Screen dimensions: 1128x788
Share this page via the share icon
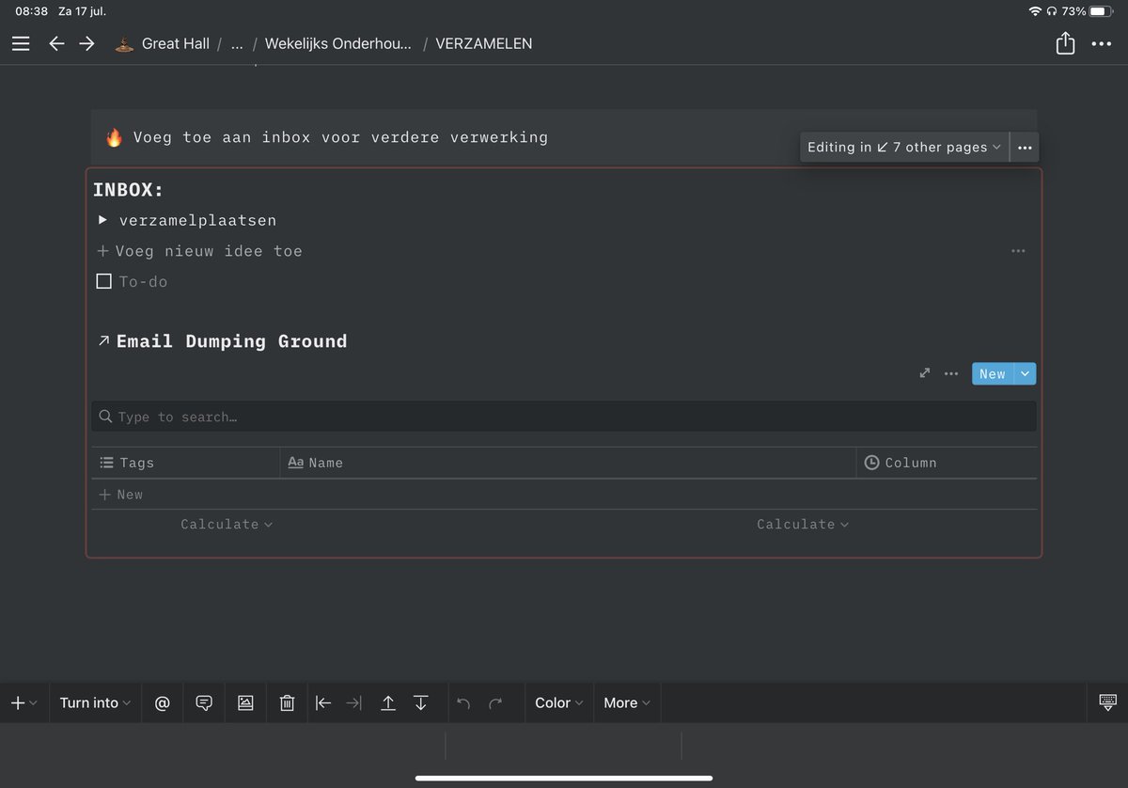pos(1065,42)
